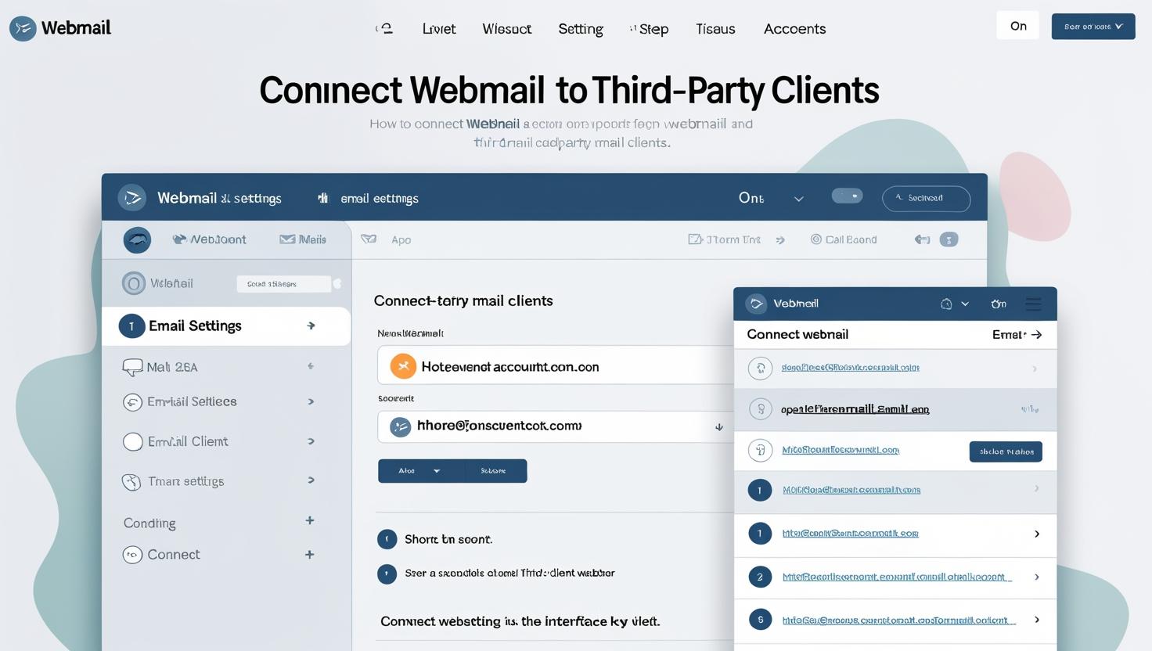Click the Connect sidebar icon

pyautogui.click(x=132, y=555)
